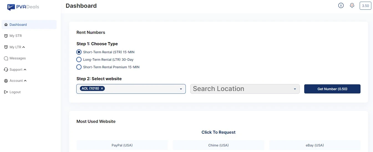
Task: Request Chime (USA) number
Action: (x=219, y=145)
